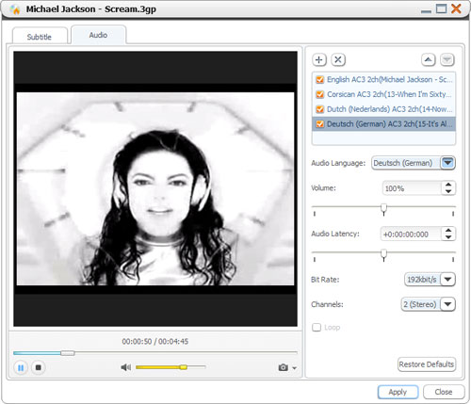471x404 pixels.
Task: Click the app logo in the title bar
Action: [x=15, y=9]
